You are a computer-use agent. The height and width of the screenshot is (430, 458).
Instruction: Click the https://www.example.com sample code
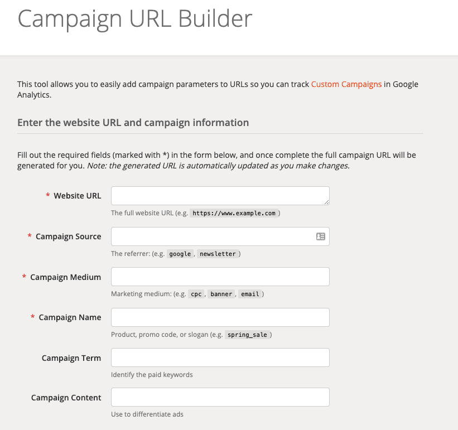(234, 213)
